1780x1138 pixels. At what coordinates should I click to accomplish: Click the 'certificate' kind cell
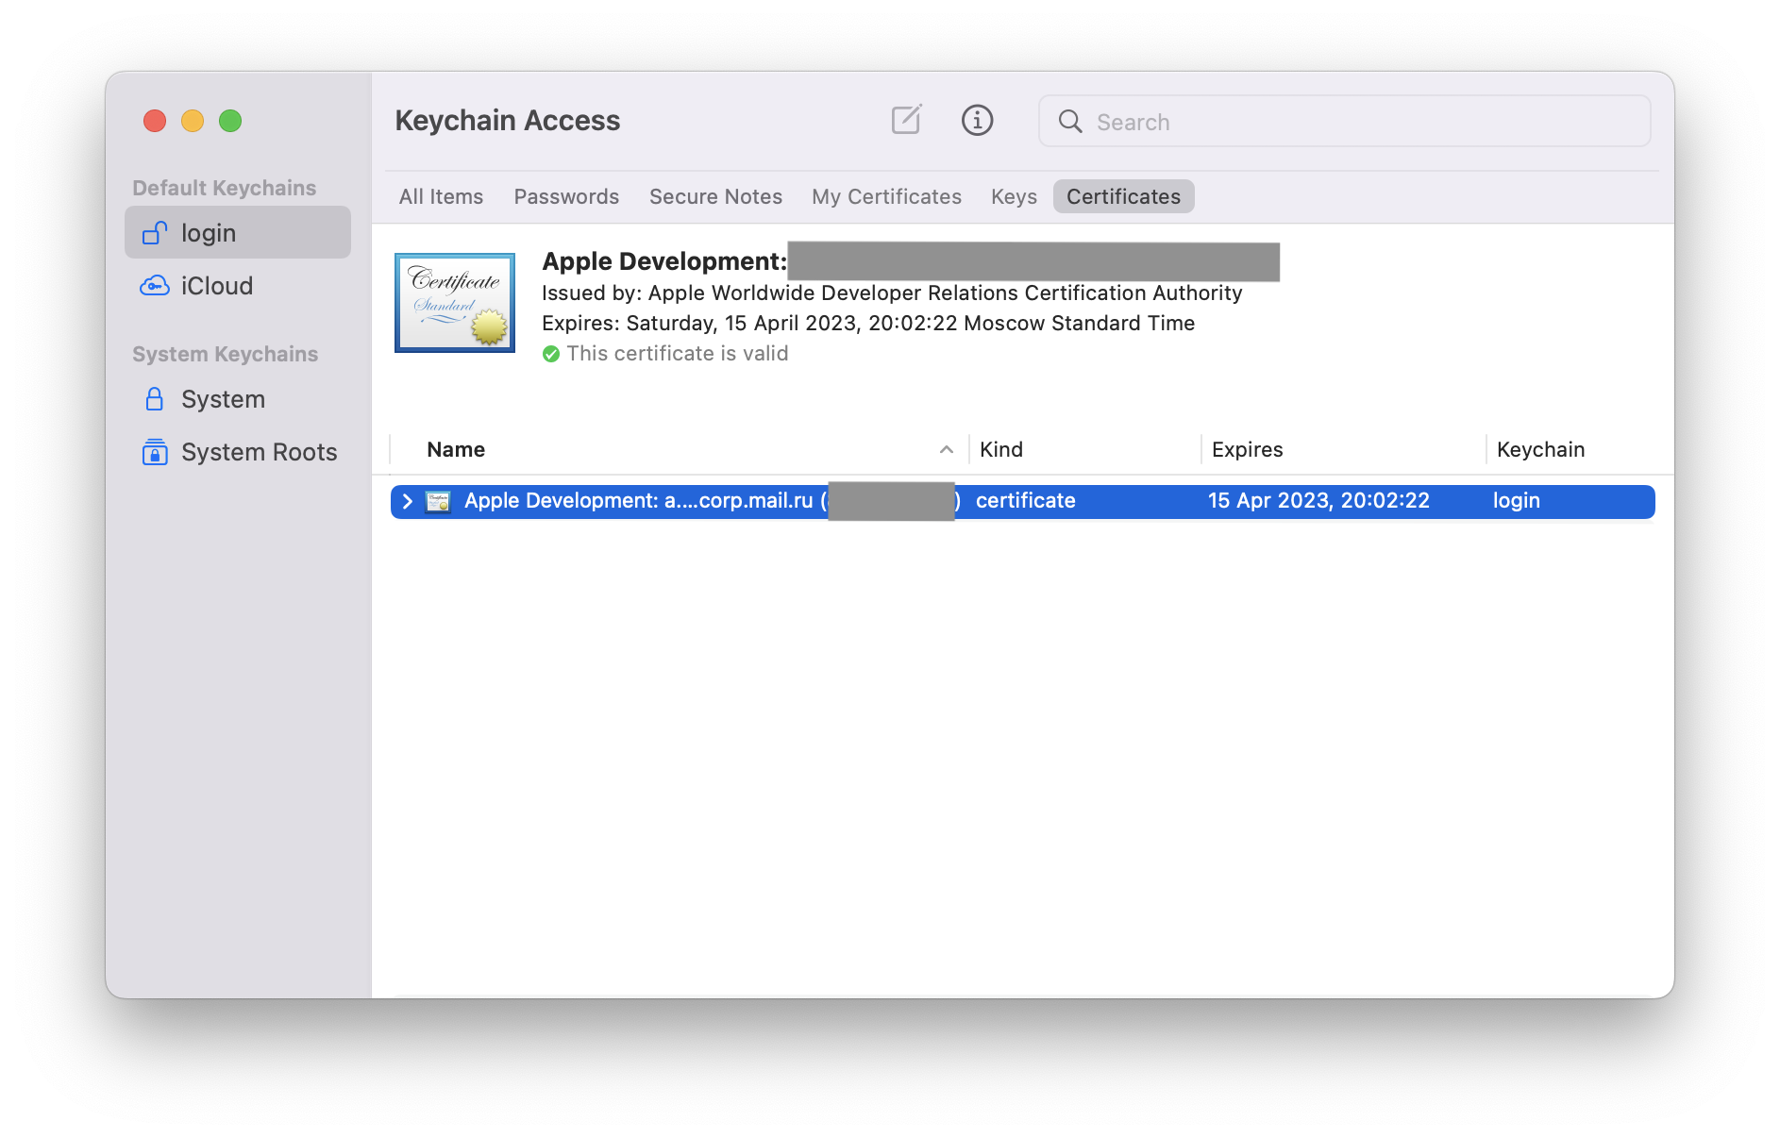pyautogui.click(x=1025, y=501)
